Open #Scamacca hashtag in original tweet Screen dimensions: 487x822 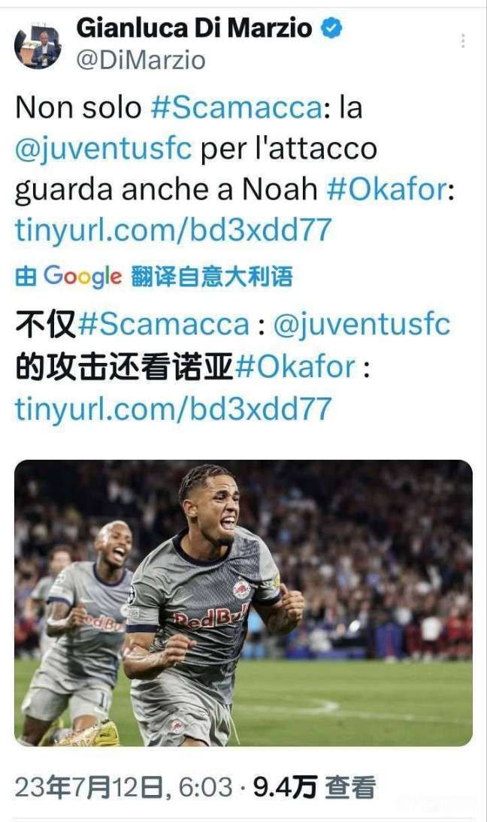[x=237, y=107]
